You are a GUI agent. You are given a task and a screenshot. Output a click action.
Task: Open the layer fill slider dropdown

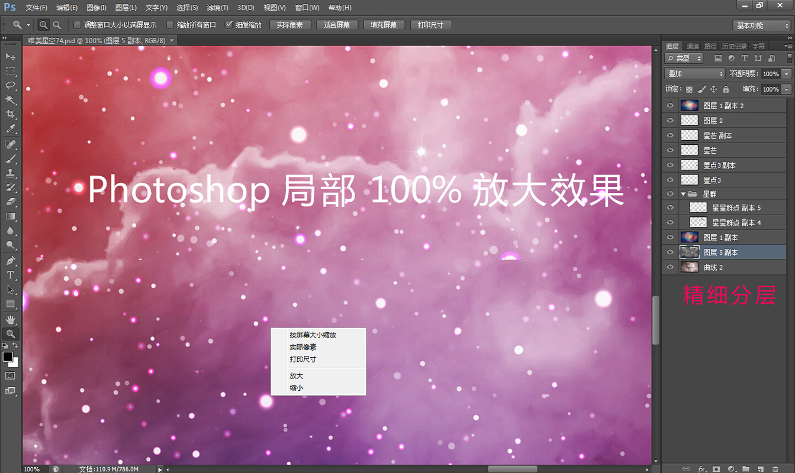pyautogui.click(x=787, y=89)
